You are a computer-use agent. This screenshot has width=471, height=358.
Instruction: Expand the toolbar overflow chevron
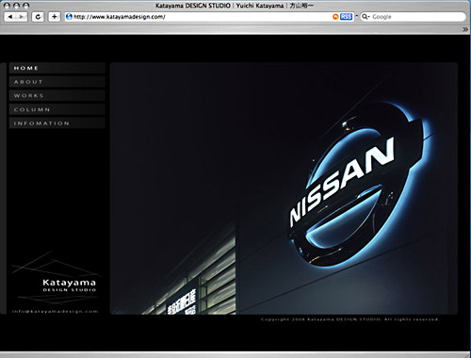point(465,29)
